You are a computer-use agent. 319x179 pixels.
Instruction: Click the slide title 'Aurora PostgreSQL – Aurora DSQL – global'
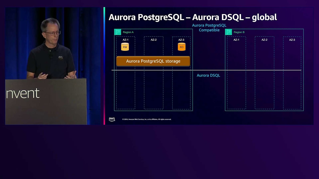click(x=193, y=17)
